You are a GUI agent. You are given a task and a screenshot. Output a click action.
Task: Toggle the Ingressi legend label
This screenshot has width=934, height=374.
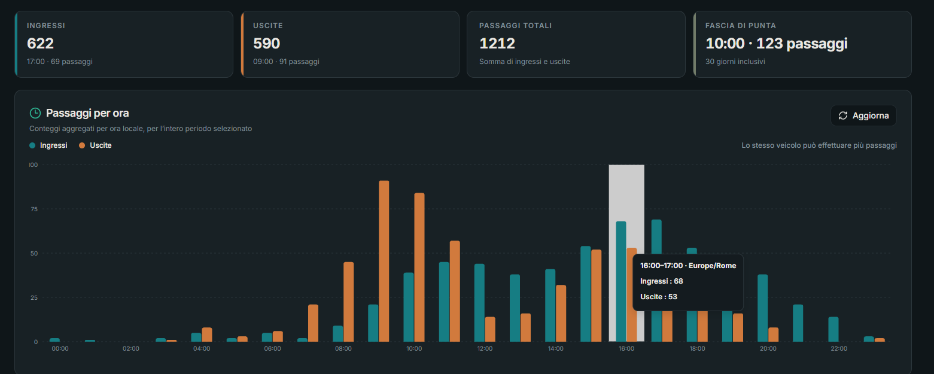click(53, 145)
